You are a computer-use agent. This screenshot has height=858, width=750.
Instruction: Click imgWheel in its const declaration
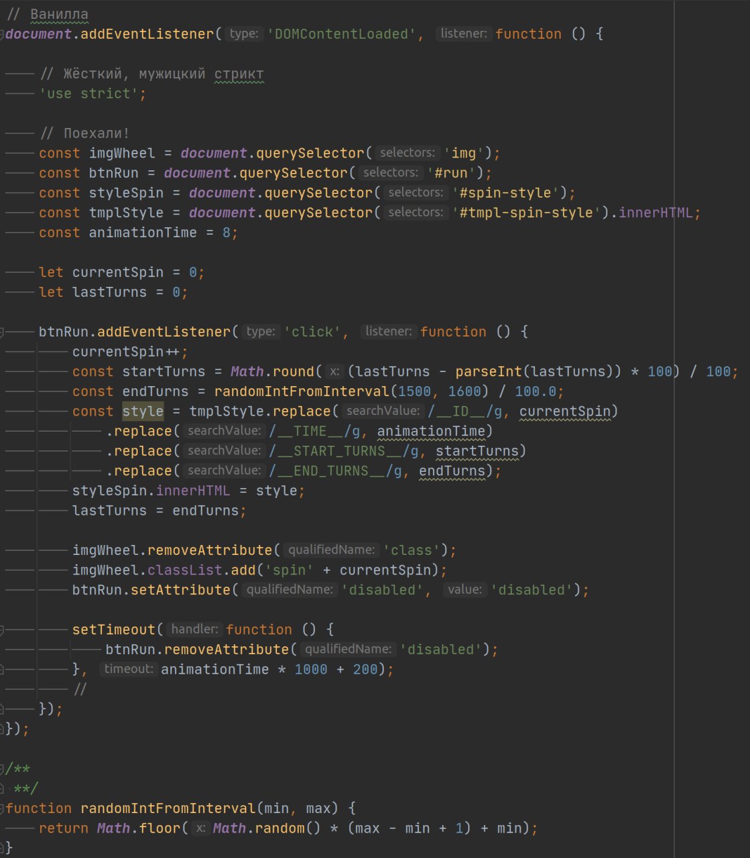coord(122,154)
